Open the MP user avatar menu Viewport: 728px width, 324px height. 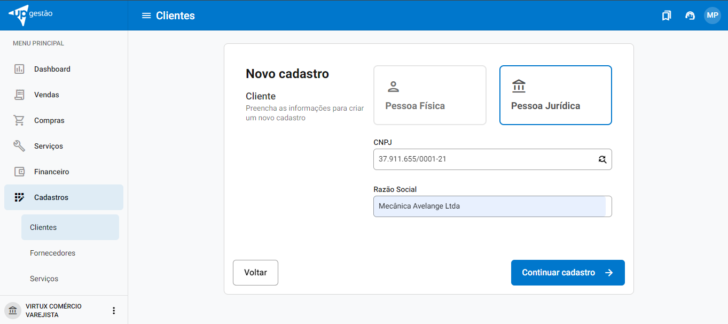click(x=713, y=16)
